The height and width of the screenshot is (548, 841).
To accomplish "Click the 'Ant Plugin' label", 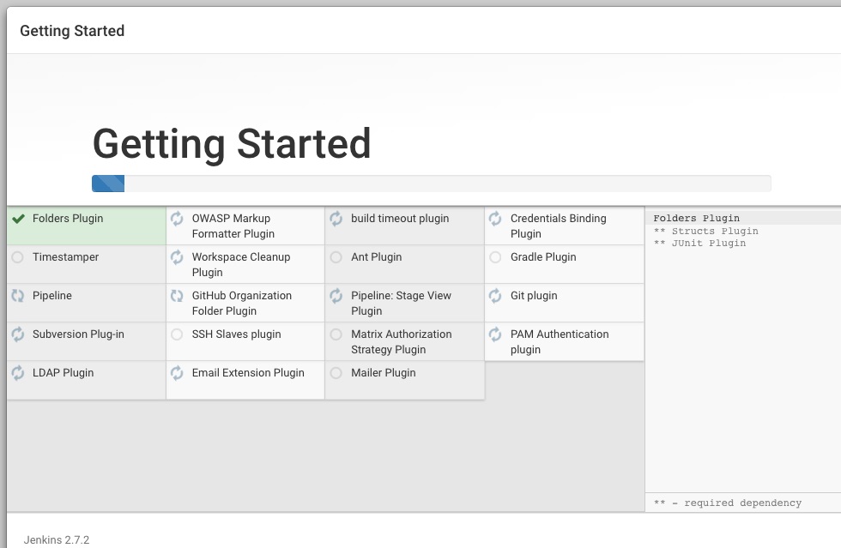I will click(377, 257).
